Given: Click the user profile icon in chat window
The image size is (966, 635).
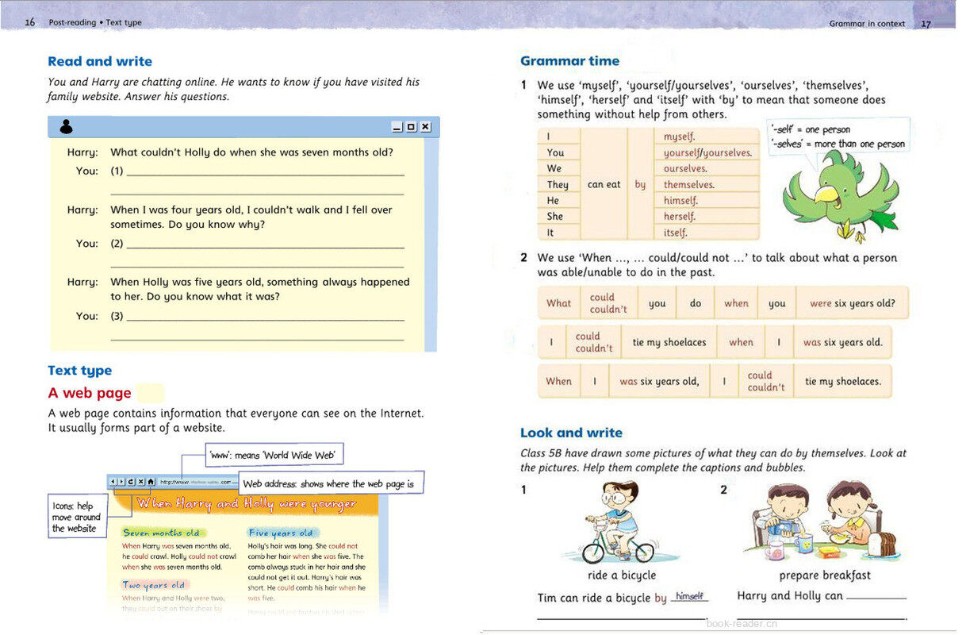Looking at the screenshot, I should pos(67,126).
